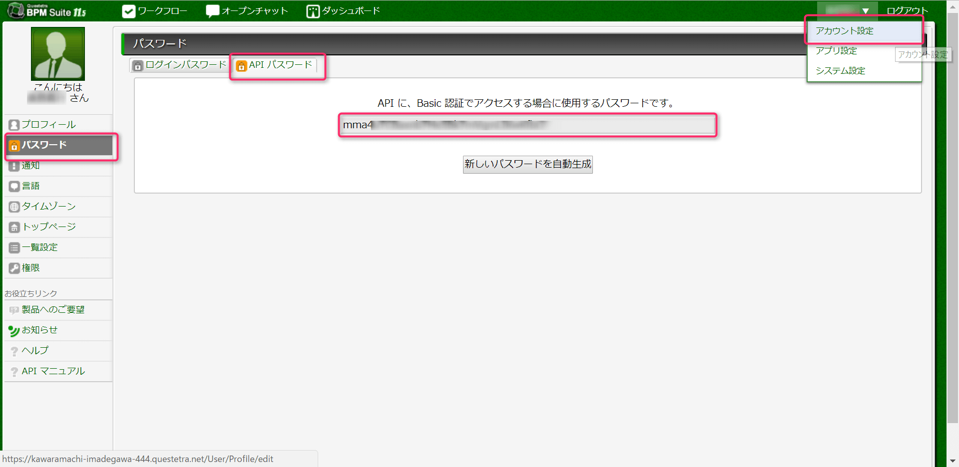Select アカウント設定 from the dropdown menu
Screen dimensions: 959x467
click(x=864, y=31)
